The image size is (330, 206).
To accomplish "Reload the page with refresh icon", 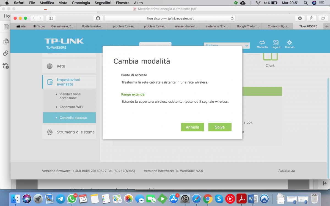I will pyautogui.click(x=232, y=18).
